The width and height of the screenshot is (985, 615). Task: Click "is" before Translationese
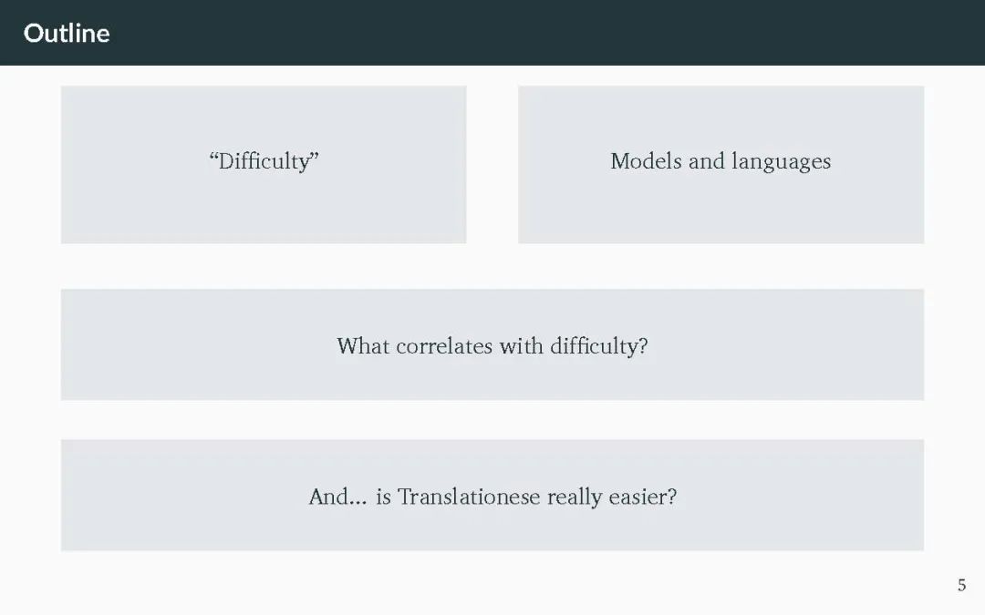point(383,497)
